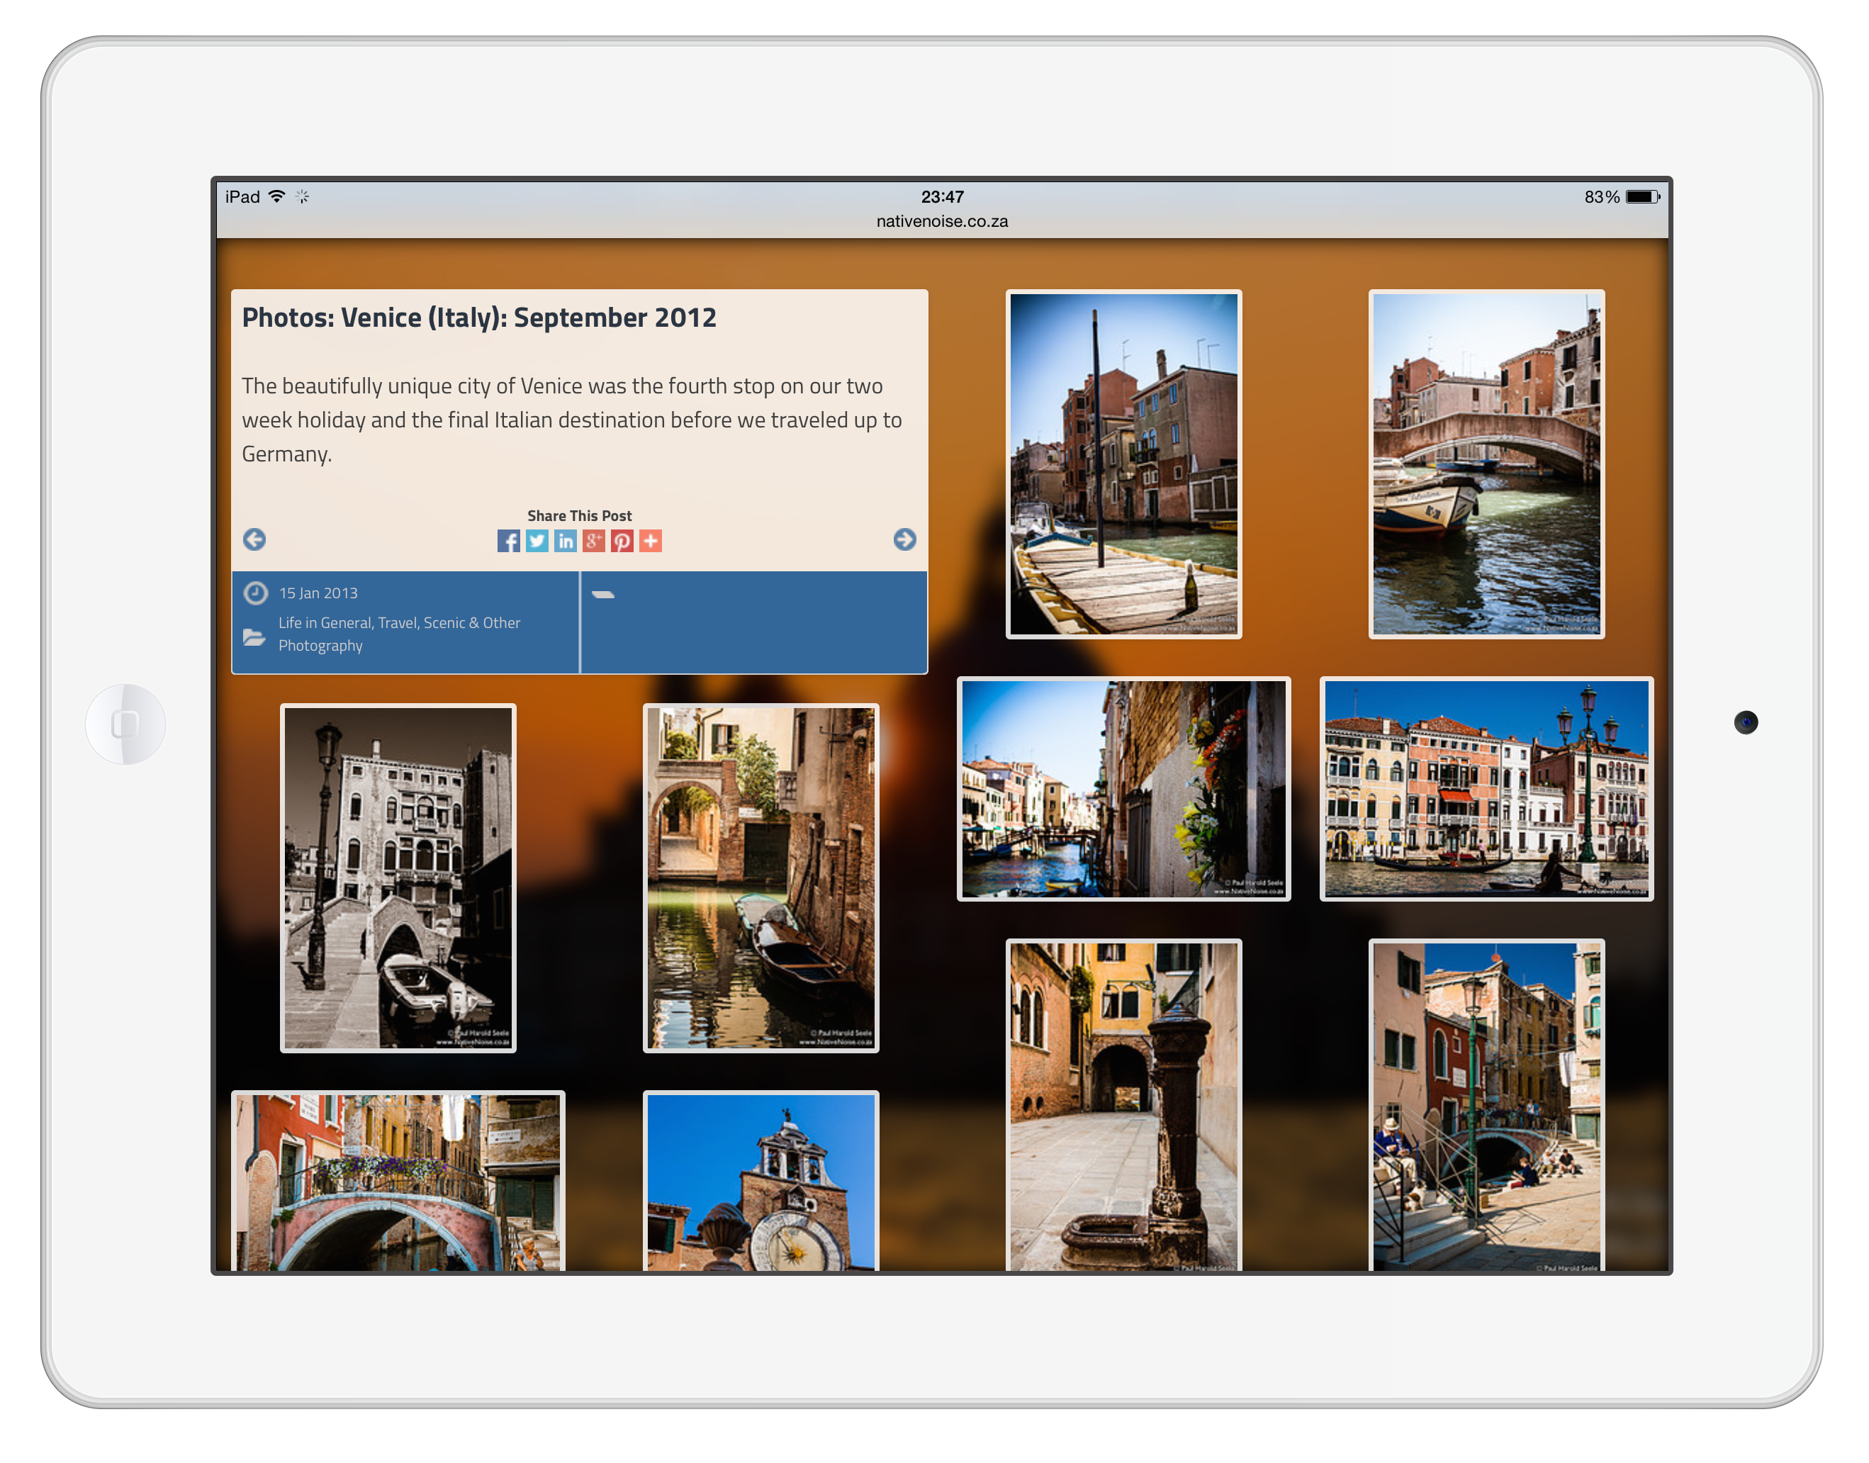Tap the 23:47 clock in status bar
Screen dimensions: 1869x1463
pyautogui.click(x=942, y=196)
